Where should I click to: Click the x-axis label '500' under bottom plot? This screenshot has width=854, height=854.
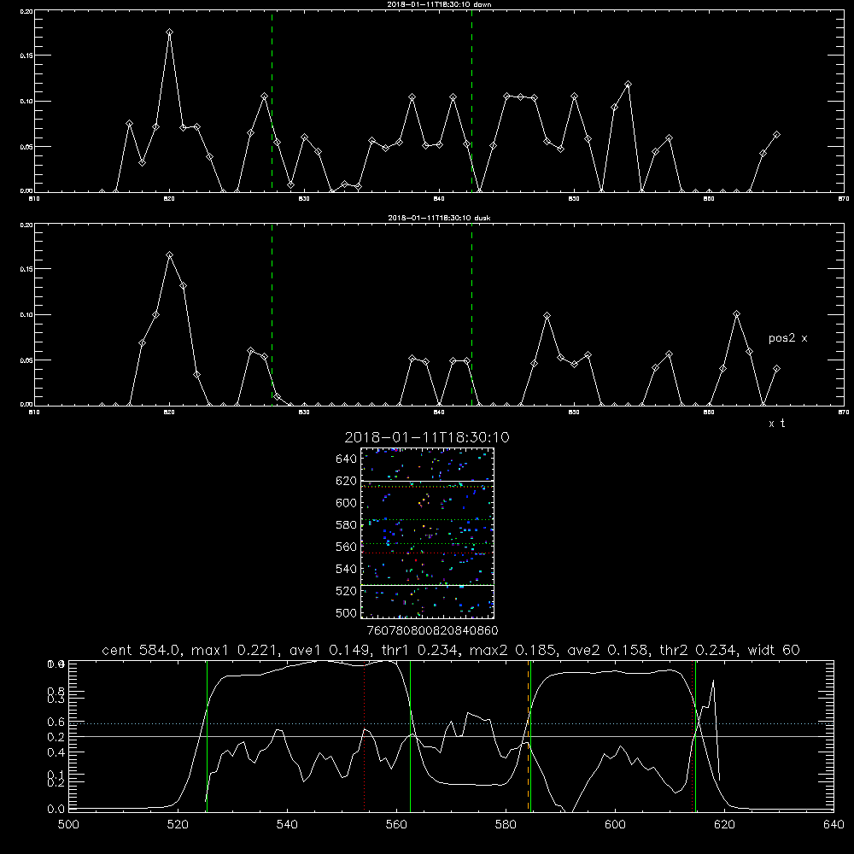tap(68, 825)
